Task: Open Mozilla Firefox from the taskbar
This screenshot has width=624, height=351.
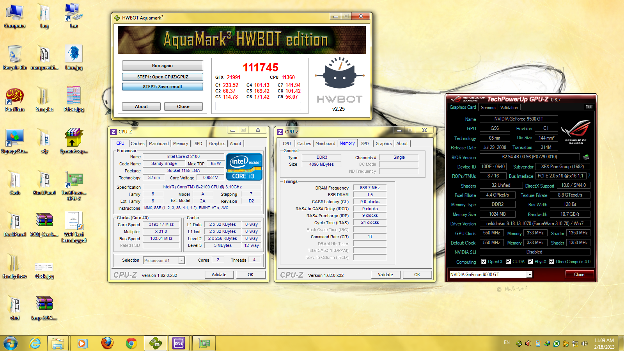Action: (107, 343)
